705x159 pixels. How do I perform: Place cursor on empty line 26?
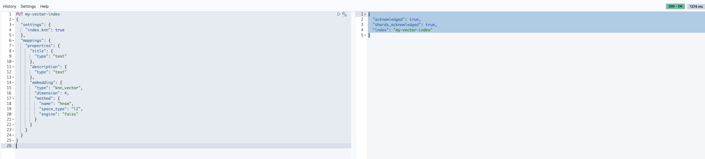[x=183, y=146]
